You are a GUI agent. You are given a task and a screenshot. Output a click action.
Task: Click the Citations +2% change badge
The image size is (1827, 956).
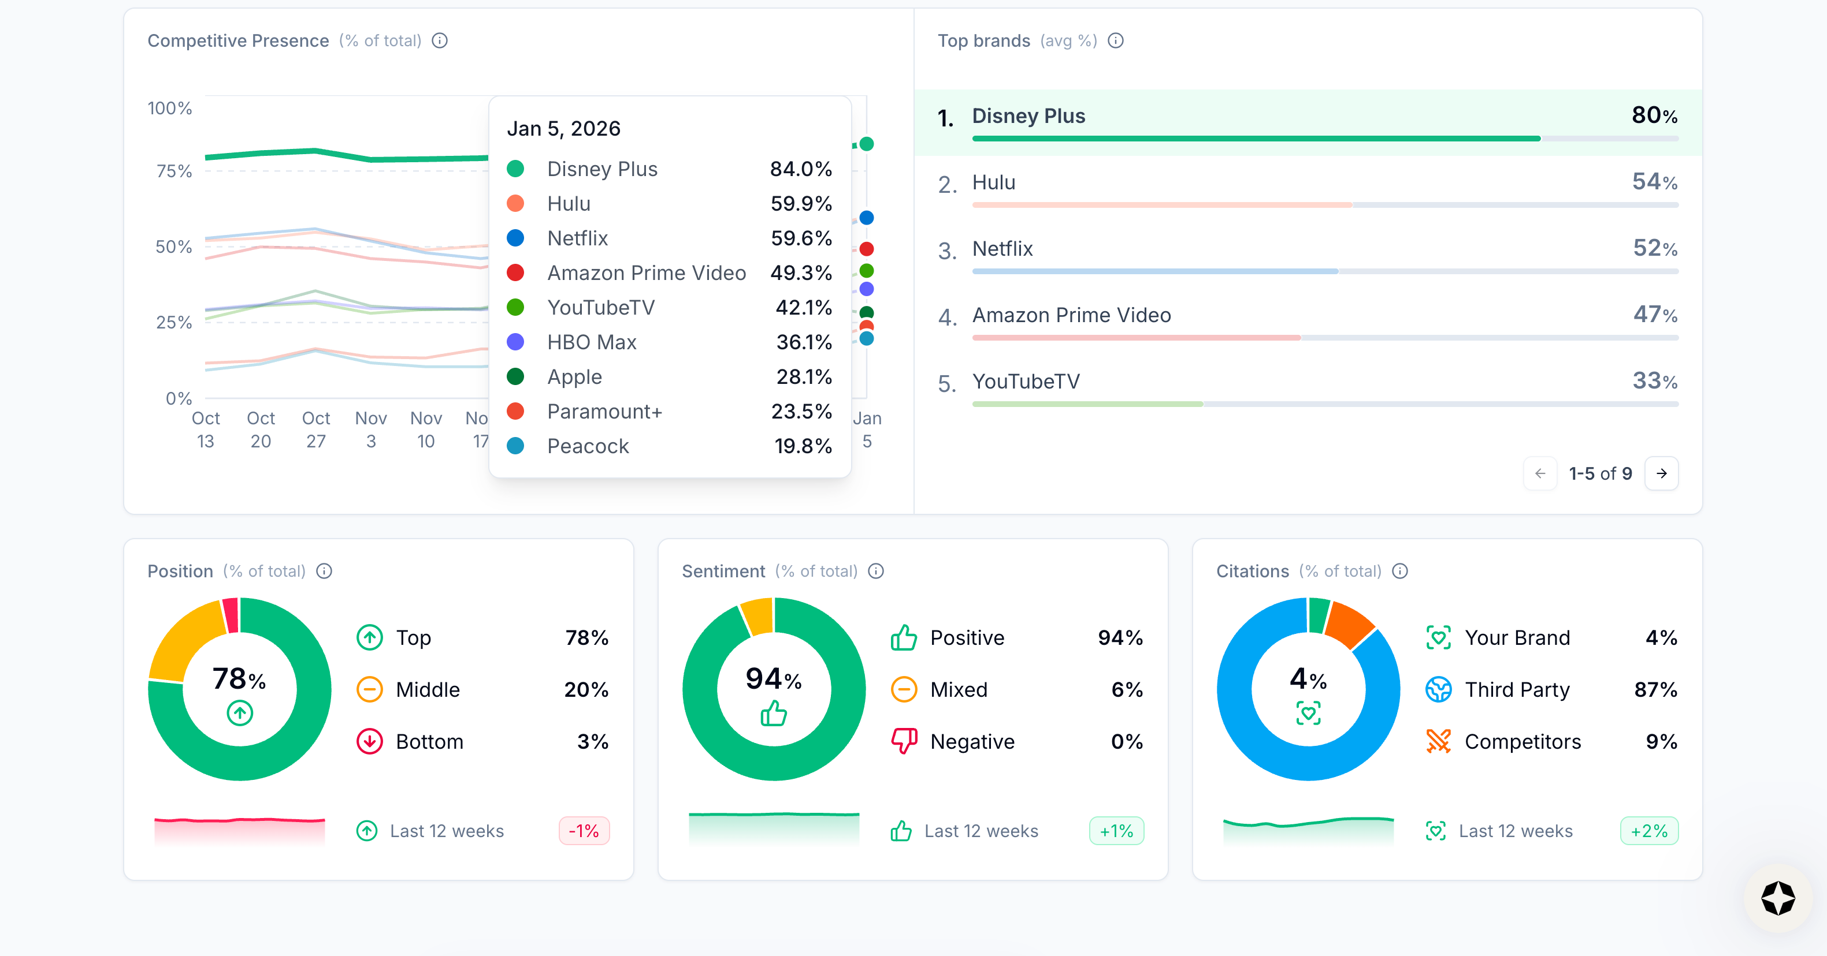click(1649, 831)
